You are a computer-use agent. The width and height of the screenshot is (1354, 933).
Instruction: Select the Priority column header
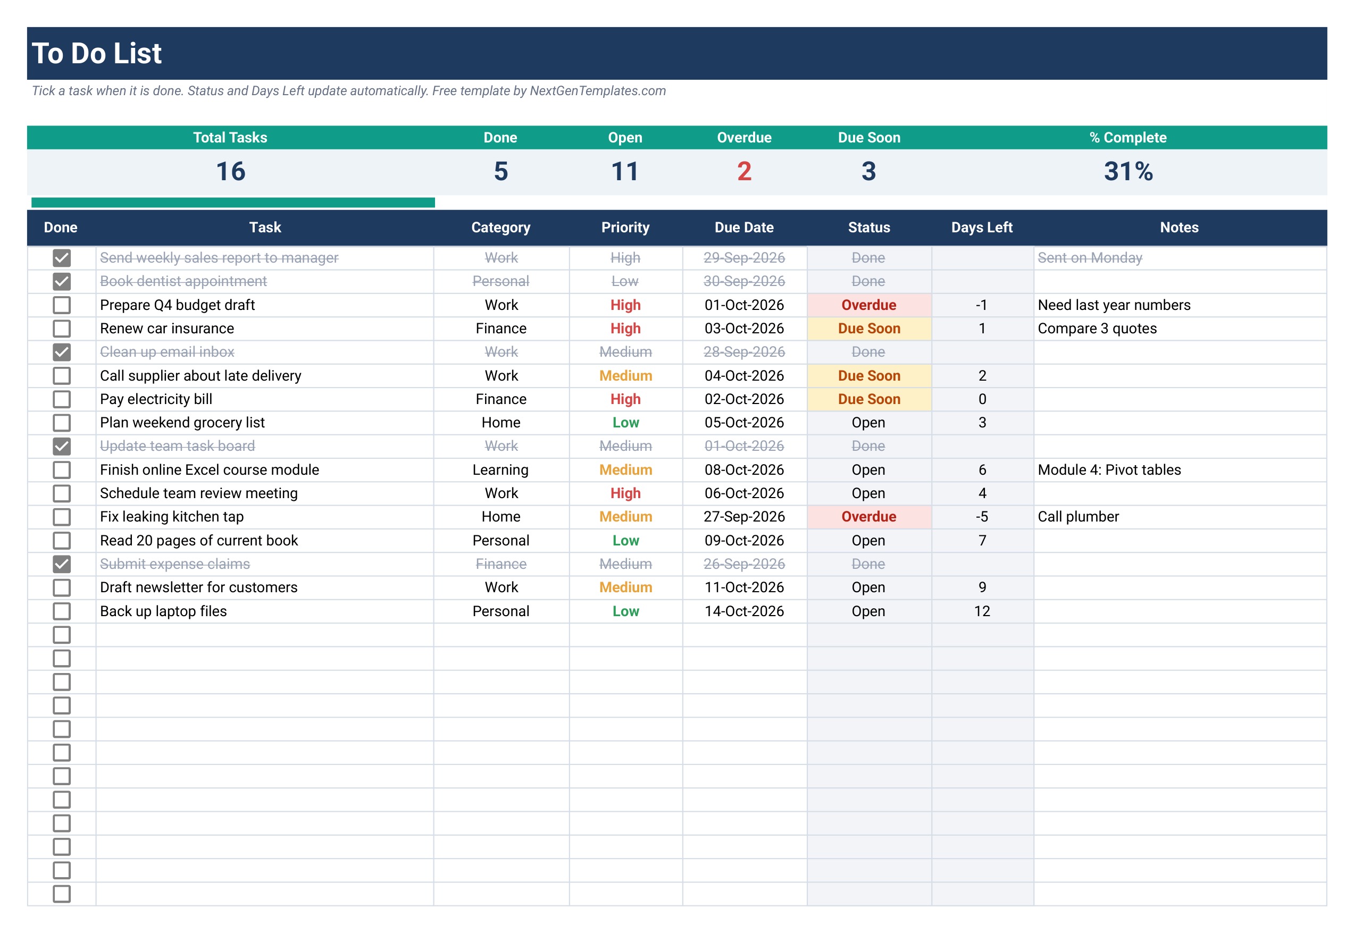(x=625, y=228)
